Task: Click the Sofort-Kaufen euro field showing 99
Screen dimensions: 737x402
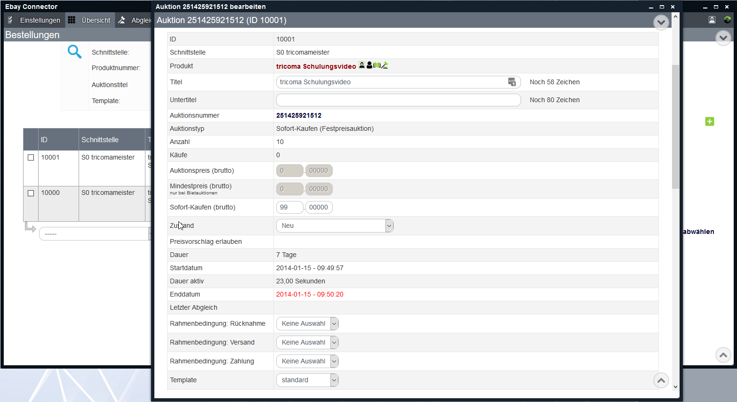Action: point(289,207)
